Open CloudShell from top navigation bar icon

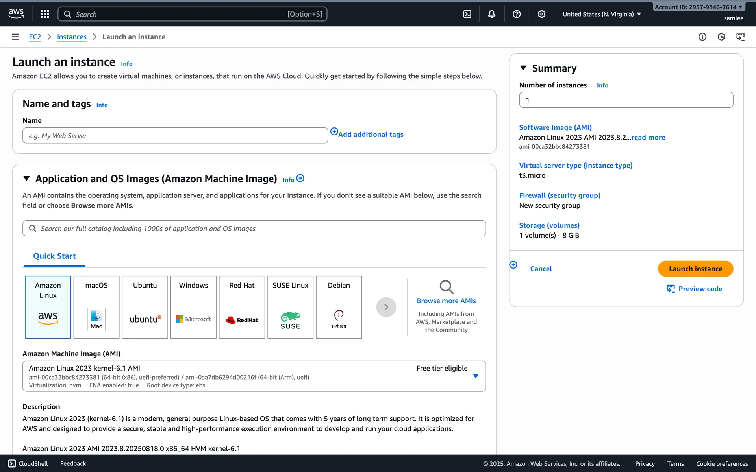click(467, 14)
